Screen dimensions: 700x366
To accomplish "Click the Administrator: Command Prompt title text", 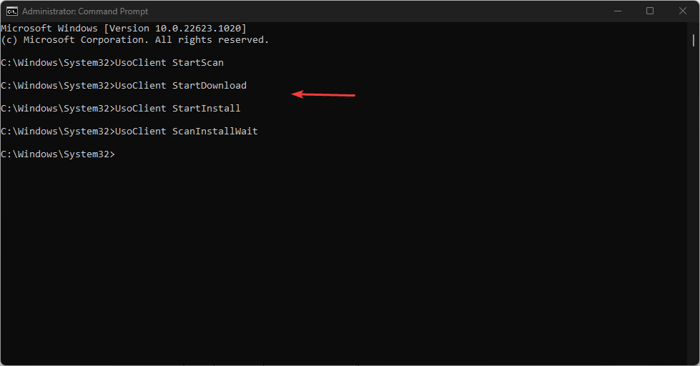I will pyautogui.click(x=85, y=11).
